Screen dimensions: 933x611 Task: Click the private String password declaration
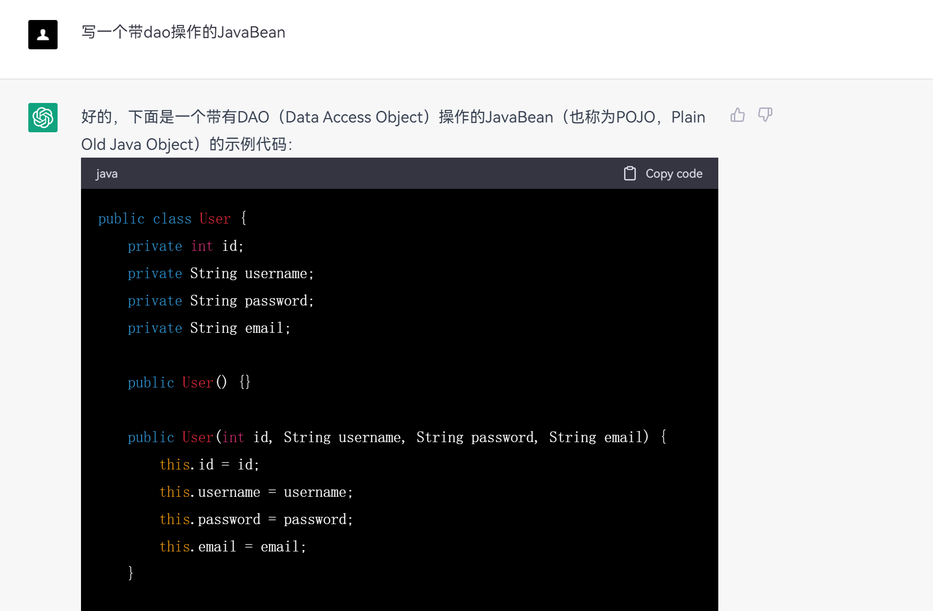221,301
